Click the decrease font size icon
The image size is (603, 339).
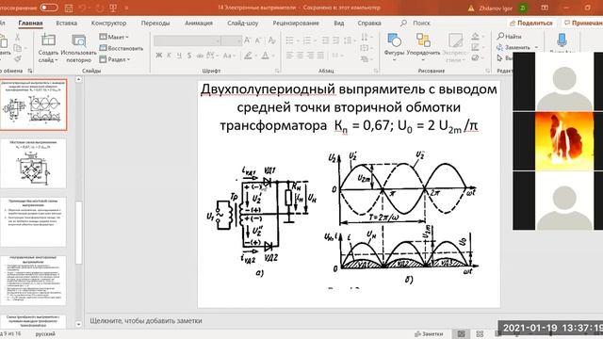point(258,40)
